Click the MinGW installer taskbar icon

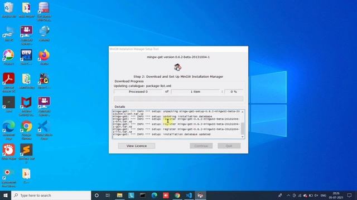click(200, 195)
